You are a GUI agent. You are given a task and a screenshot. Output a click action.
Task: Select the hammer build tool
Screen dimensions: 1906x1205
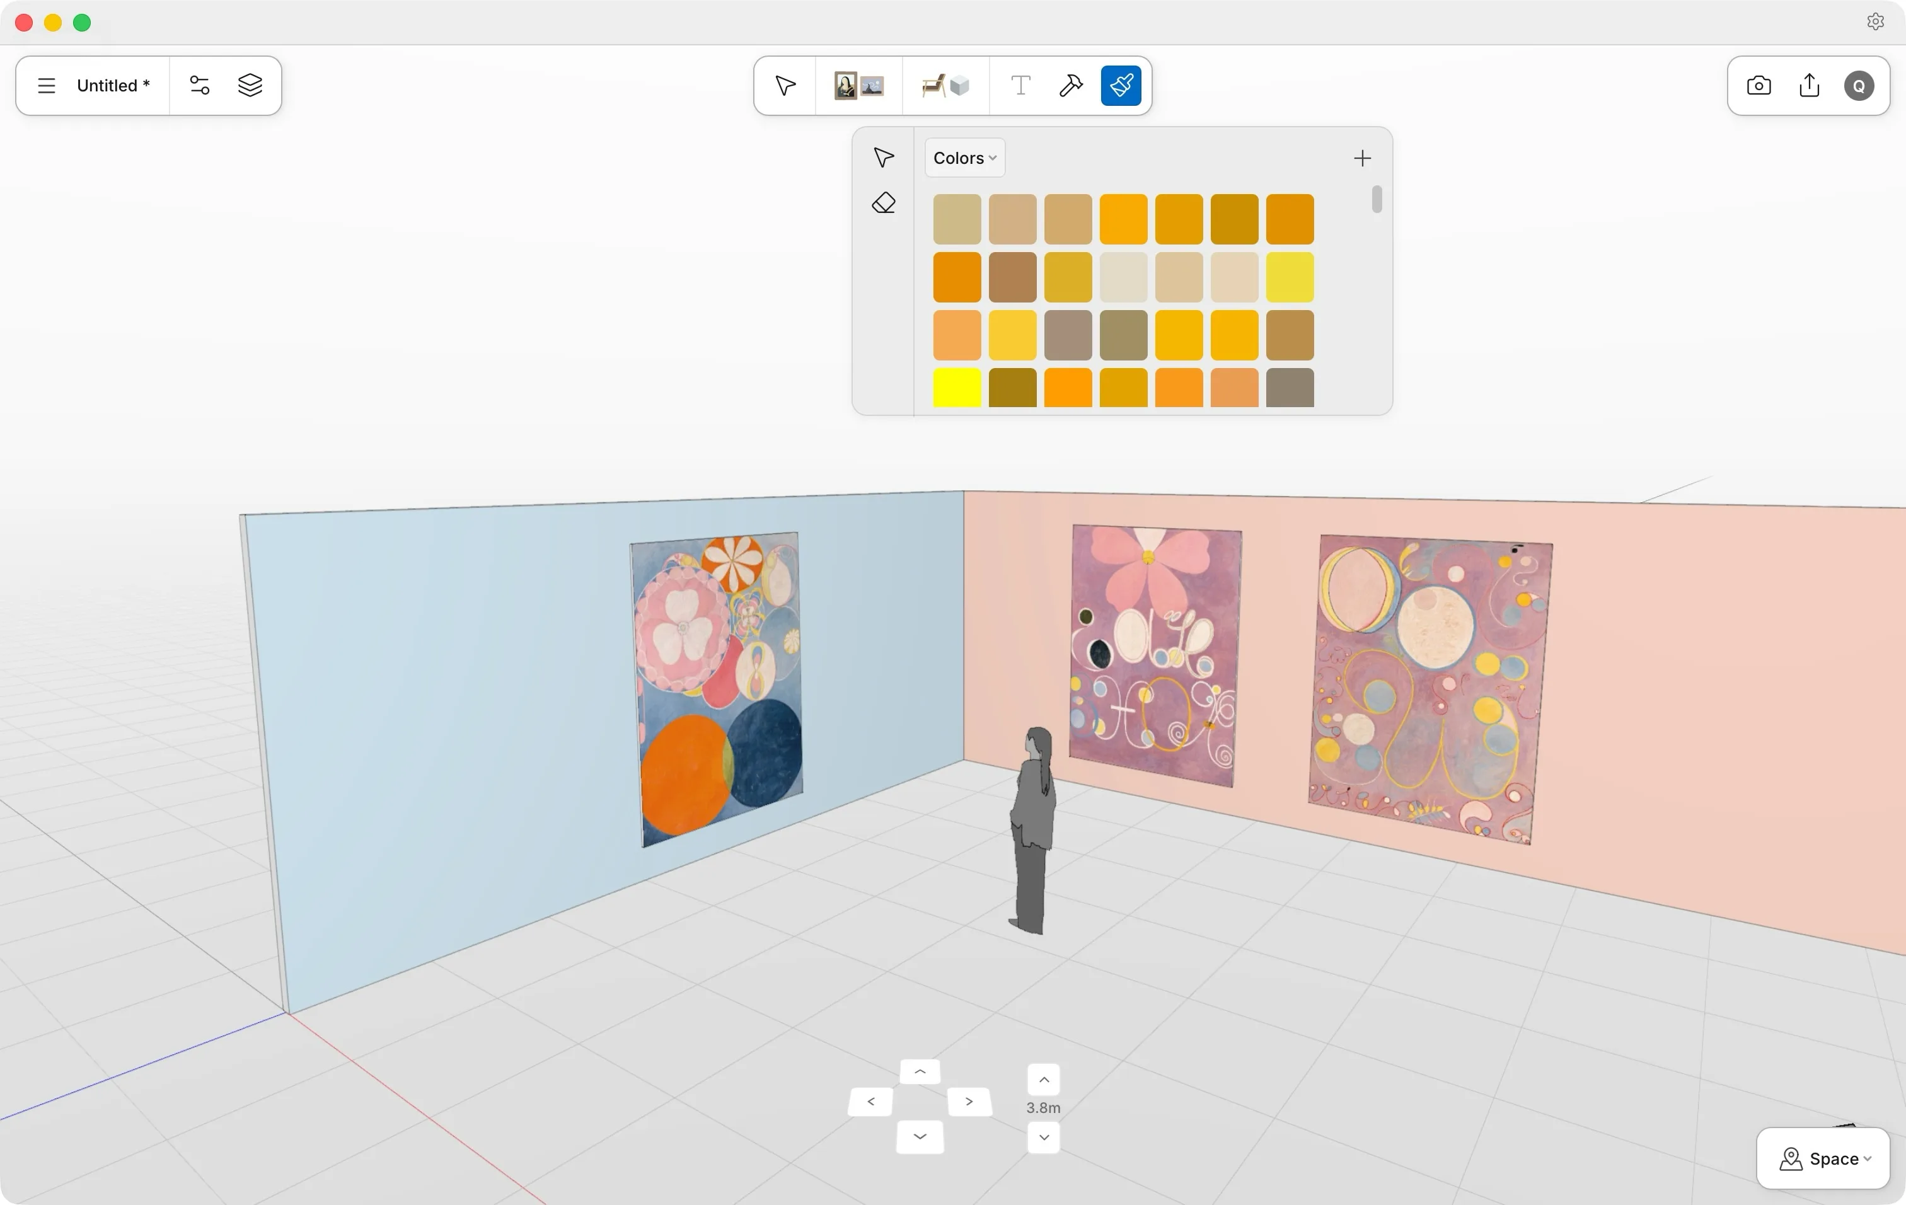point(1071,86)
